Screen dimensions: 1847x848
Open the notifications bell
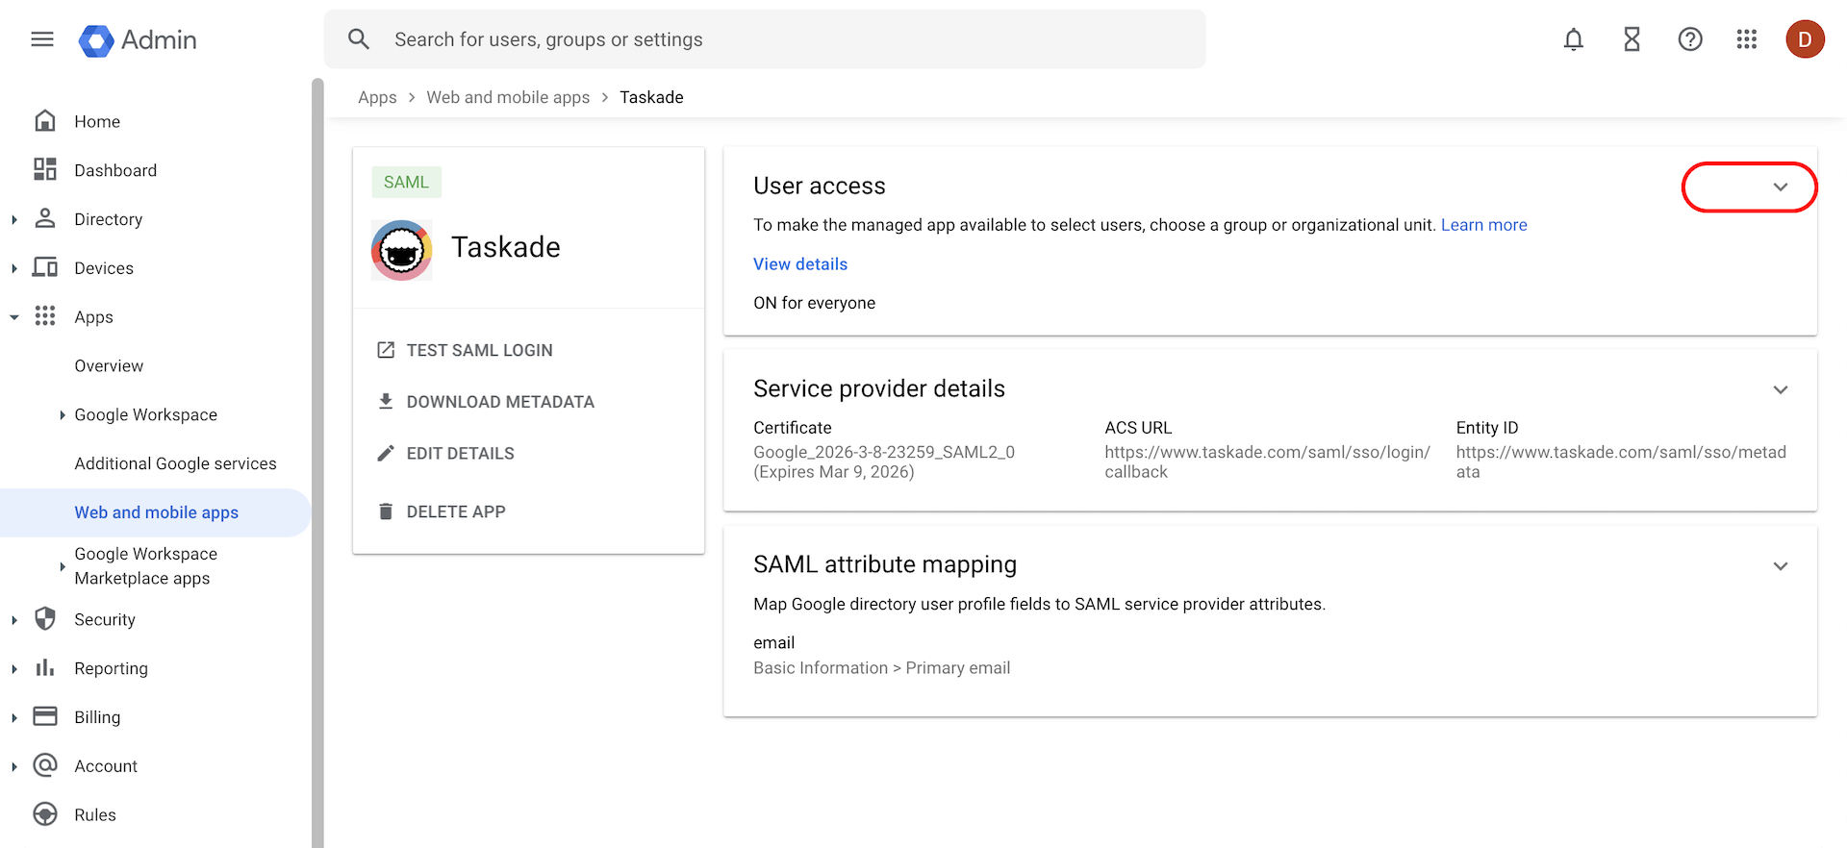click(x=1574, y=39)
